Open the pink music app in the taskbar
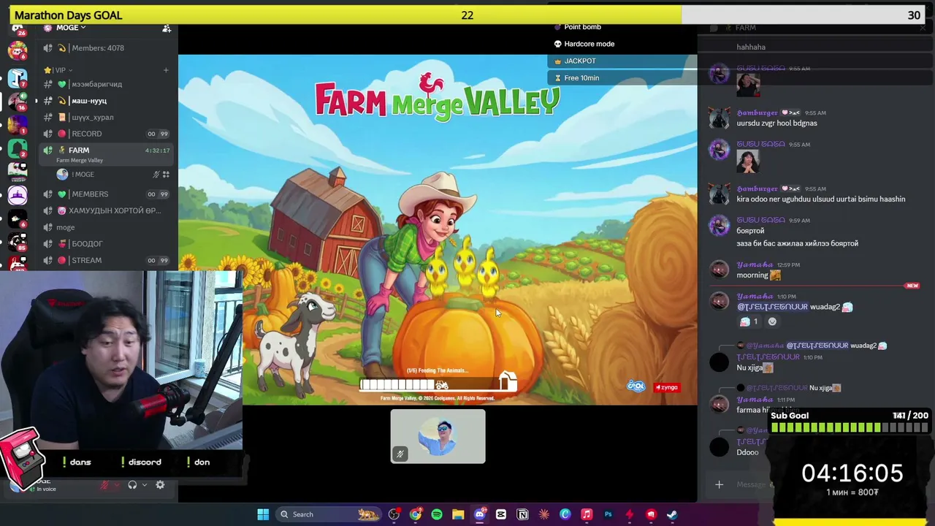935x526 pixels. tap(587, 514)
